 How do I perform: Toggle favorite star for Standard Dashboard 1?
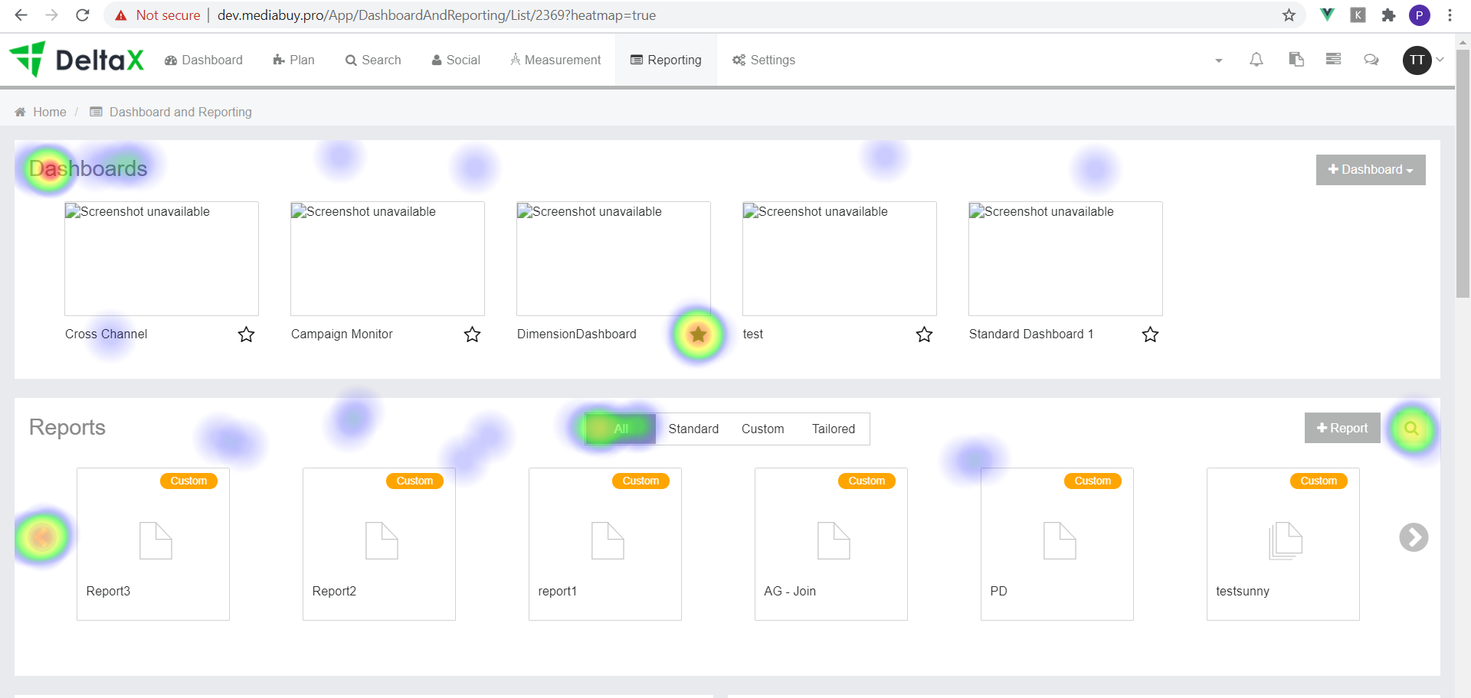pyautogui.click(x=1150, y=334)
